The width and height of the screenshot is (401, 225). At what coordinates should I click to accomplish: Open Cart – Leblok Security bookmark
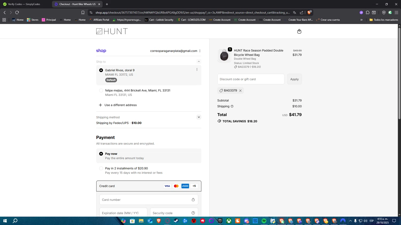159,20
